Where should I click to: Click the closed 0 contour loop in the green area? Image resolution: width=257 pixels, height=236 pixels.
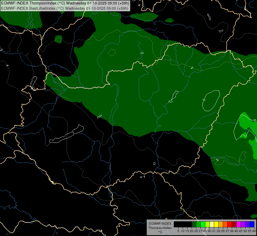[x=211, y=100]
